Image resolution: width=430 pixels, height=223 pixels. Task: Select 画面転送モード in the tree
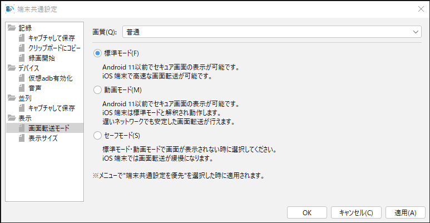pyautogui.click(x=49, y=128)
